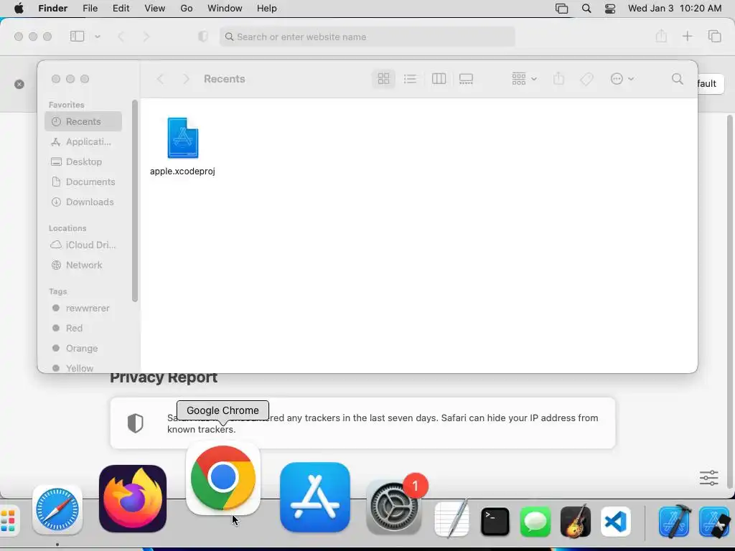
Task: Open System Settings from the Dock
Action: pos(394,507)
